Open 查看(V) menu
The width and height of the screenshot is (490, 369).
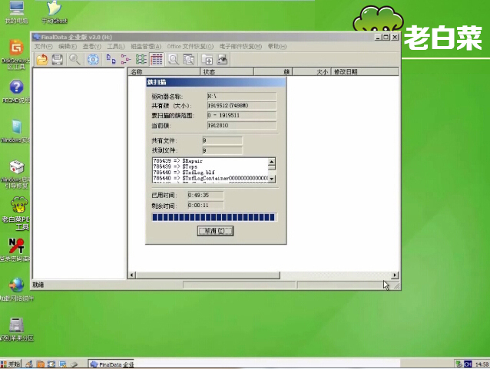(92, 47)
